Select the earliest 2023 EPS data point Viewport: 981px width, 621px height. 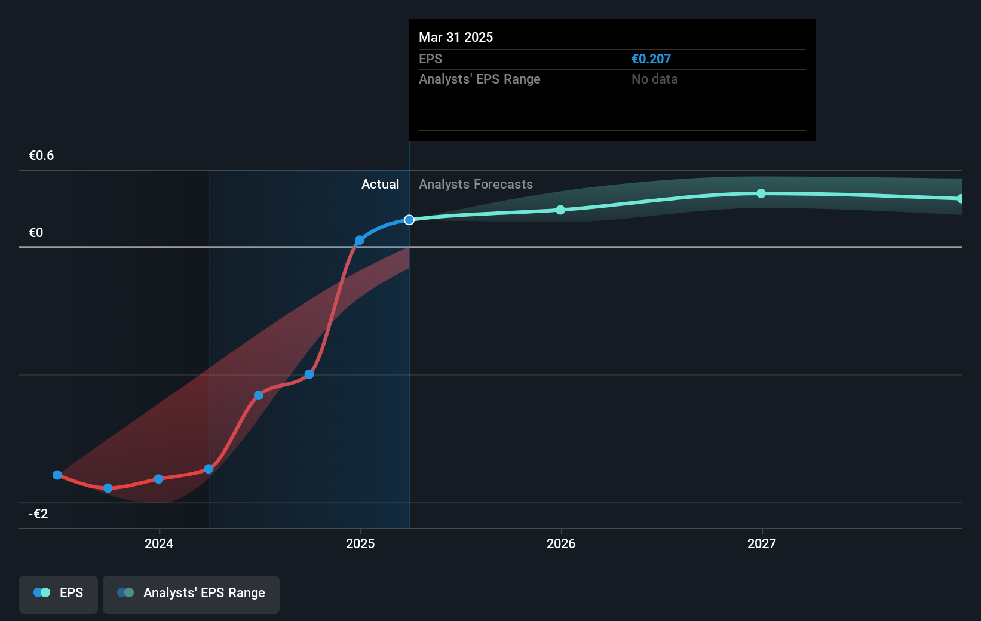tap(57, 475)
